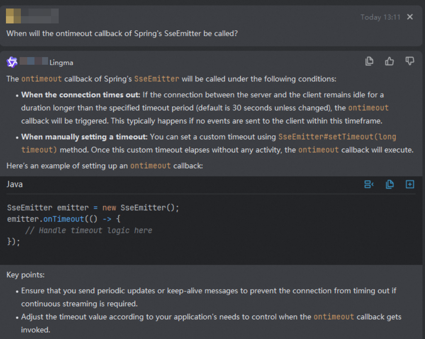Click the Lingma name label
This screenshot has height=339, width=425.
click(x=61, y=63)
